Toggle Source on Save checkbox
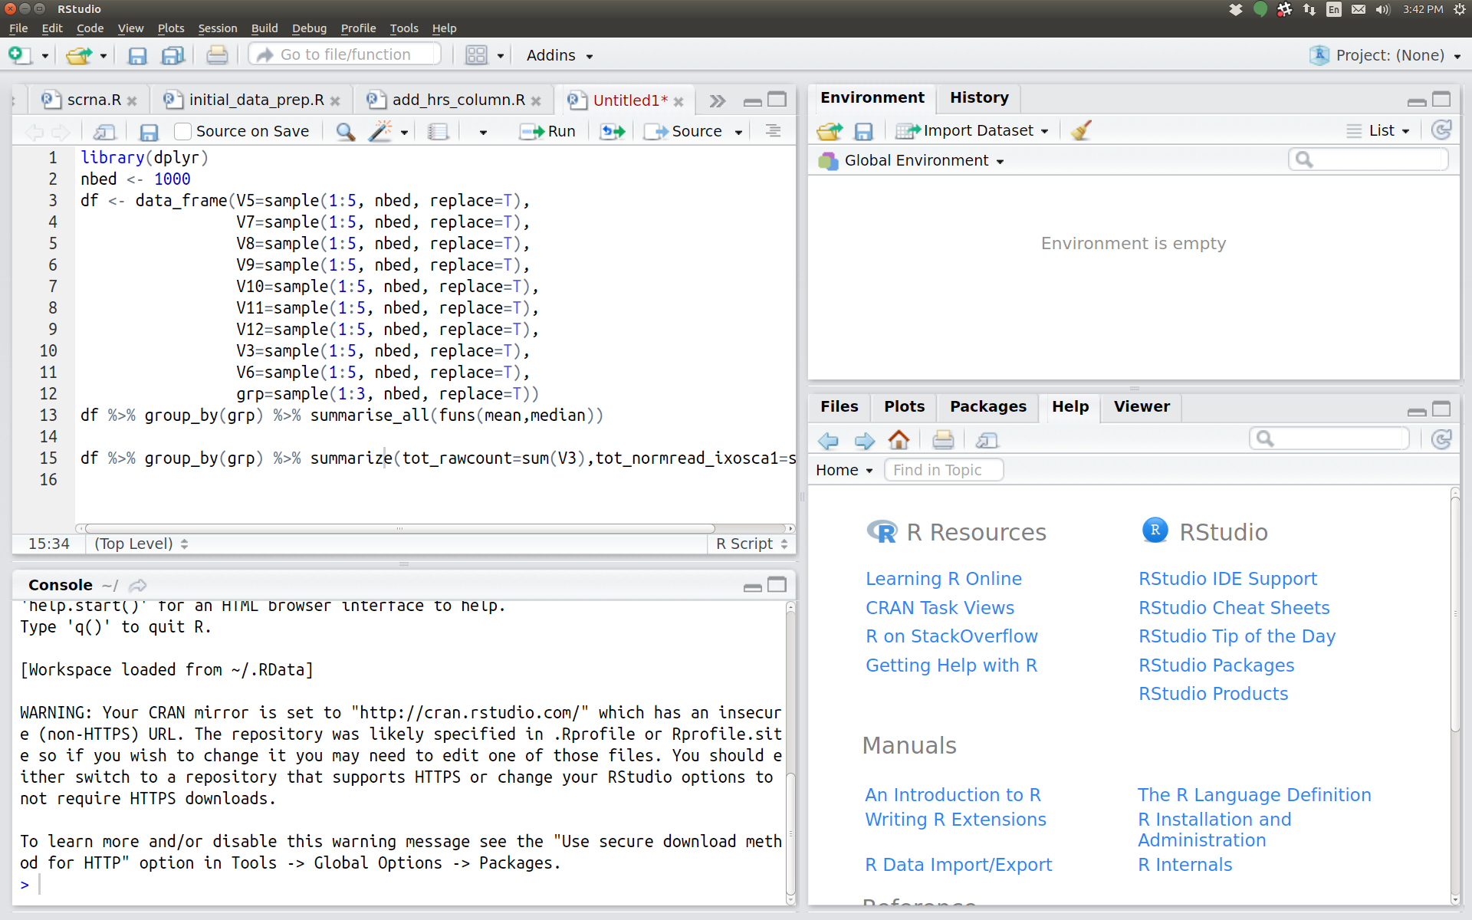 click(x=183, y=130)
